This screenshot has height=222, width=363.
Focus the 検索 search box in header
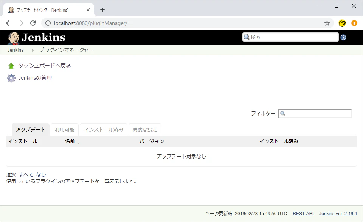pos(290,37)
